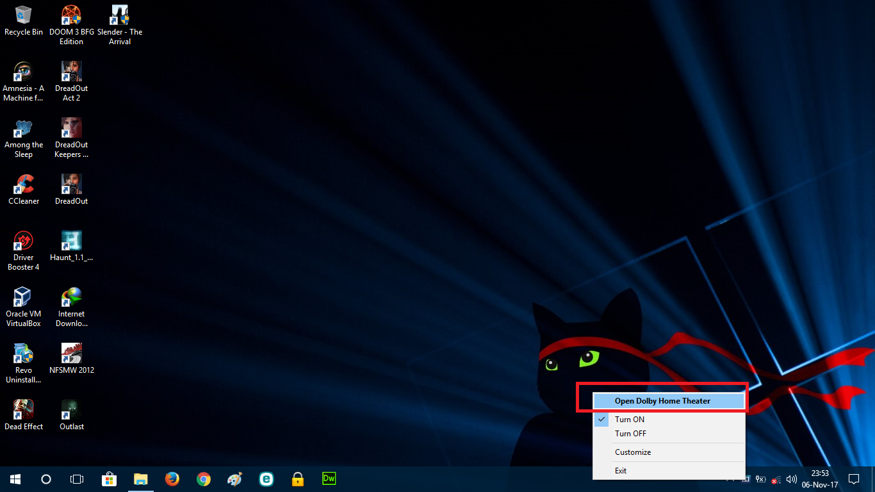Launch Microsoft Store from the taskbar
875x492 pixels.
tap(109, 479)
